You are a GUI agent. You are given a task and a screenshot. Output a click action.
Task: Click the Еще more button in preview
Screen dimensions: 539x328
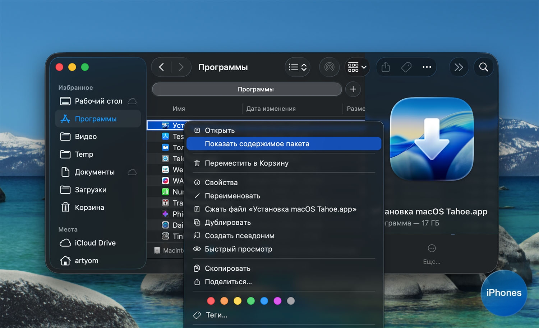tap(432, 248)
